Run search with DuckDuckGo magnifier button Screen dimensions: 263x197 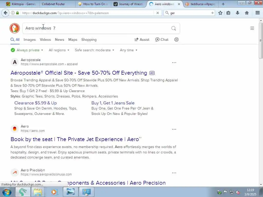tap(174, 28)
